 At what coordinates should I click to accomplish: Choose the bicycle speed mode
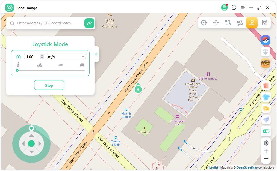(x=40, y=65)
